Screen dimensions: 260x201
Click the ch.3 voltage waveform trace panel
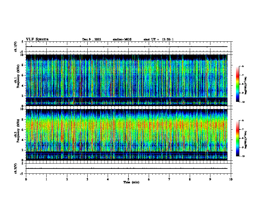[x=128, y=168]
